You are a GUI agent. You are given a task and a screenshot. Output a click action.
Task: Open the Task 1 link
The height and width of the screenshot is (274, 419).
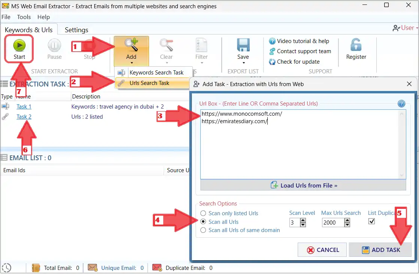[x=24, y=107]
